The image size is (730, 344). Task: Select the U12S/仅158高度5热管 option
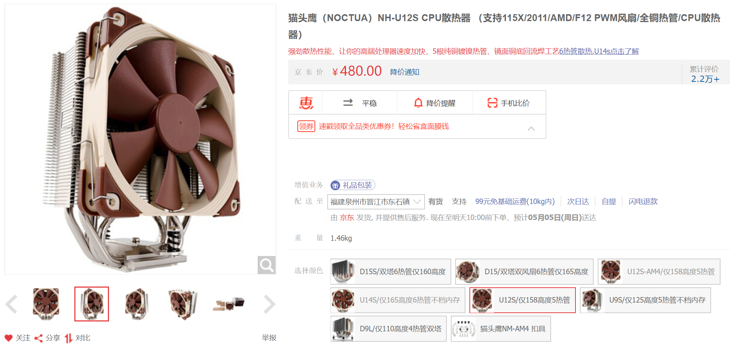coord(522,300)
